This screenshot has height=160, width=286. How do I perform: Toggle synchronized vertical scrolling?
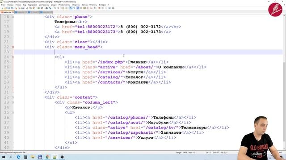[63, 8]
